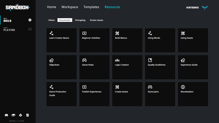This screenshot has height=123, width=219.
Task: Open the Build Menus document
Action: (127, 40)
